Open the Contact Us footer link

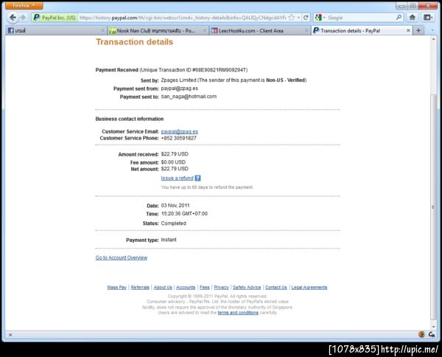pos(276,287)
